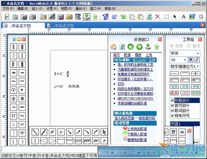Image resolution: width=207 pixels, height=159 pixels.
Task: Select the text A tool
Action: tap(183, 17)
